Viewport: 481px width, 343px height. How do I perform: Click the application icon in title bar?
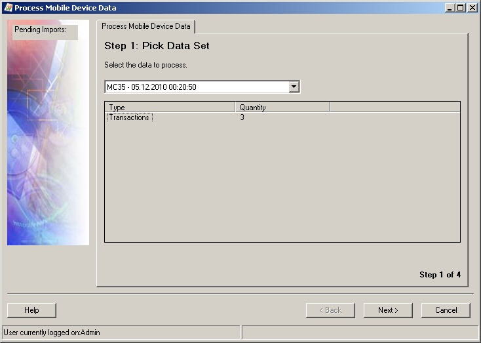tap(8, 8)
